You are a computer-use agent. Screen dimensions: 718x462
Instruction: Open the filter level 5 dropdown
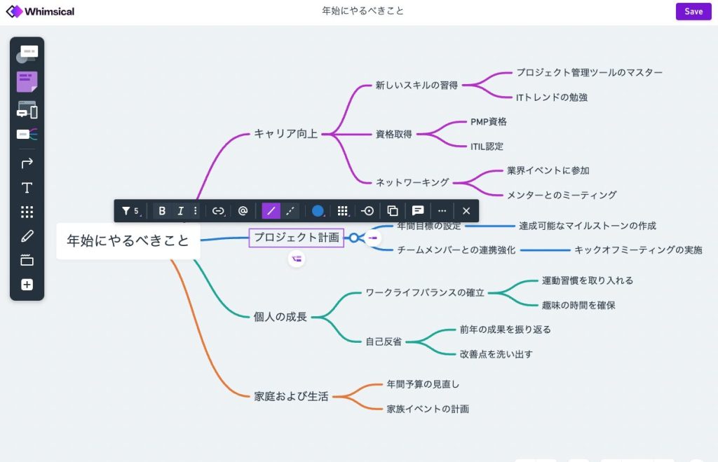[x=130, y=210]
